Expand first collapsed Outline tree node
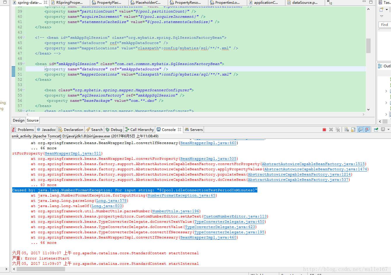 (x=386, y=91)
